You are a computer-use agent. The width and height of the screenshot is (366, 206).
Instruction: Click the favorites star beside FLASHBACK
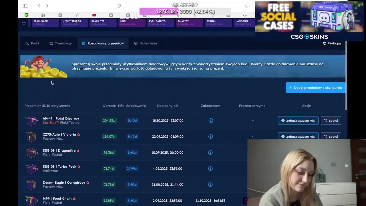coord(24,23)
